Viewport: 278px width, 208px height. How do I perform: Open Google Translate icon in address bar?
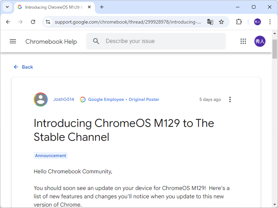210,21
